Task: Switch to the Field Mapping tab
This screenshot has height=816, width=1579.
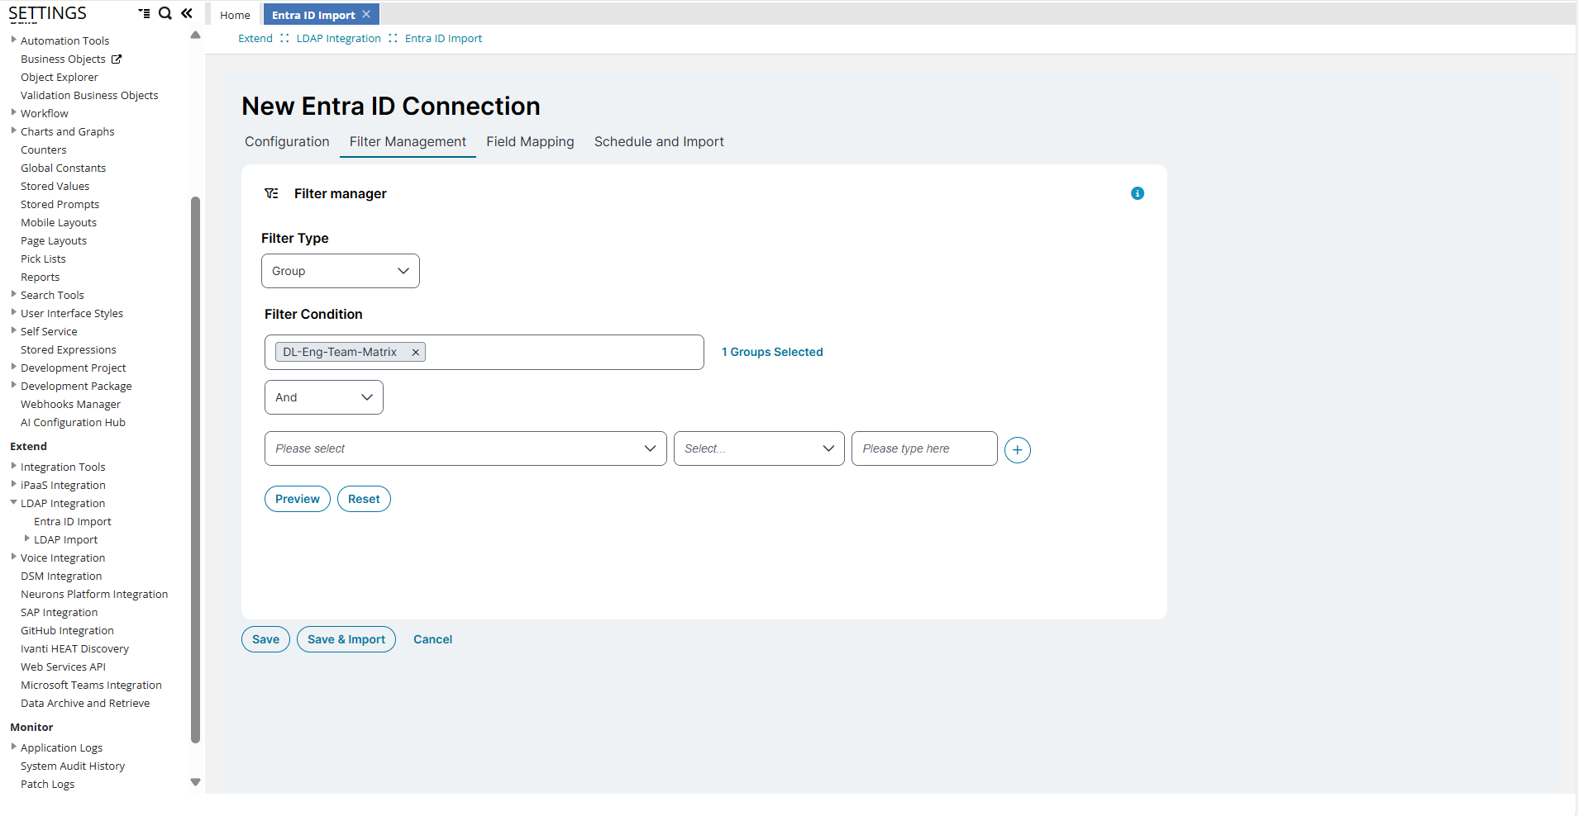Action: pyautogui.click(x=530, y=142)
